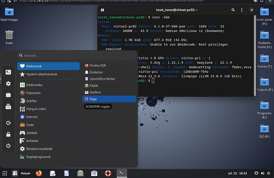Open settings gear in menu sidebar

(8, 84)
